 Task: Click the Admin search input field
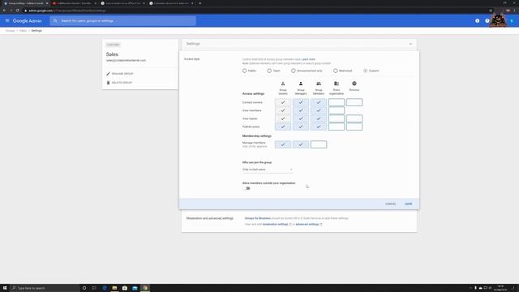point(122,21)
